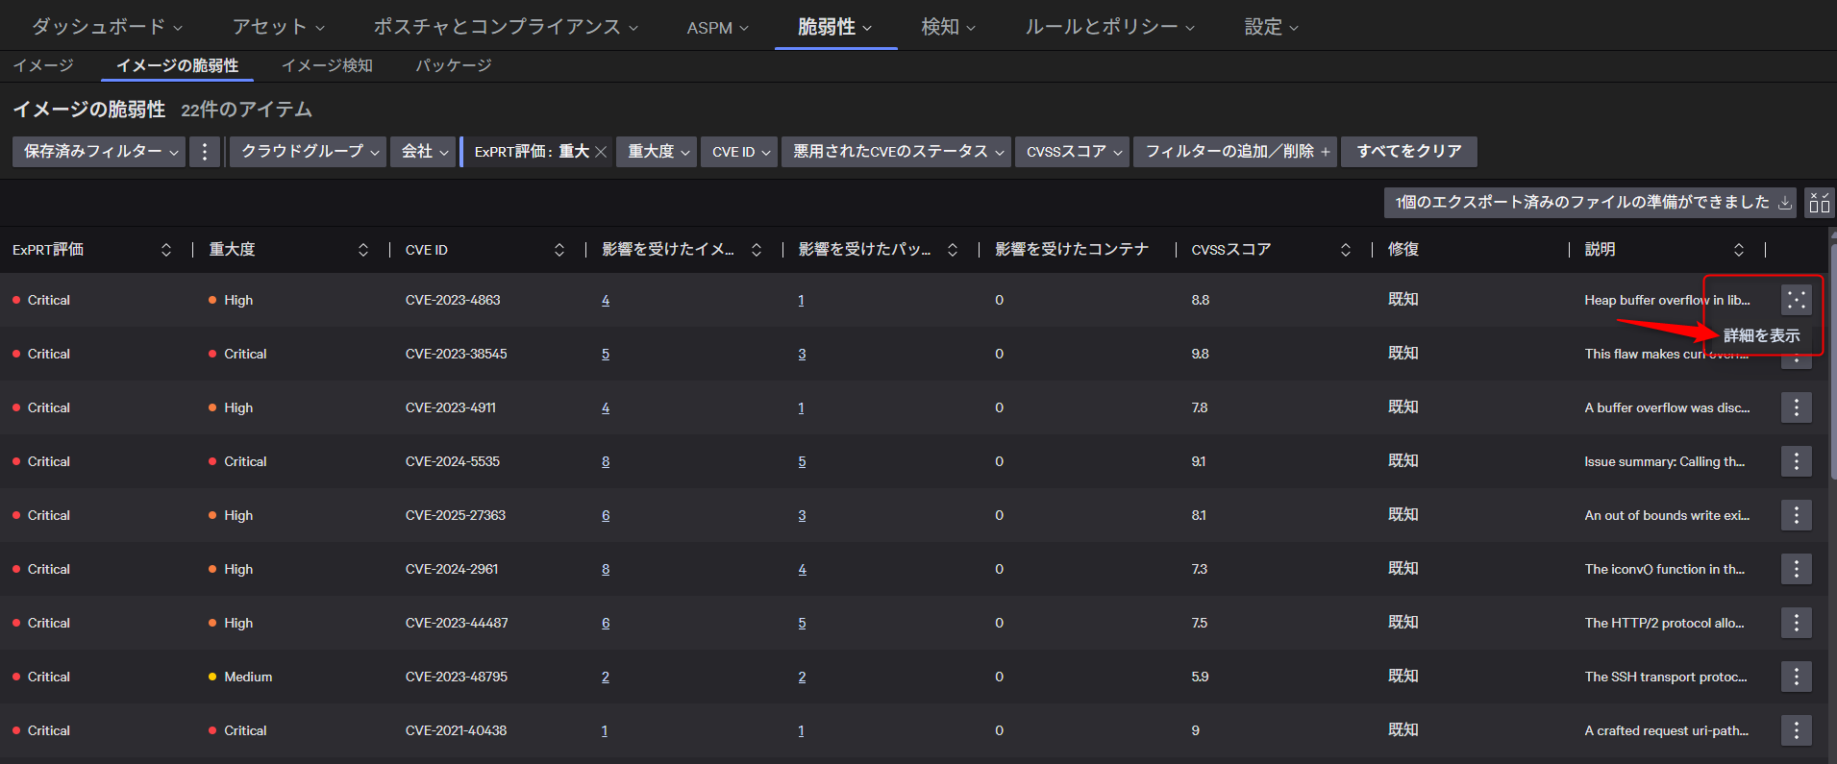1837x764 pixels.
Task: Sort by 重大度 column
Action: point(363,250)
